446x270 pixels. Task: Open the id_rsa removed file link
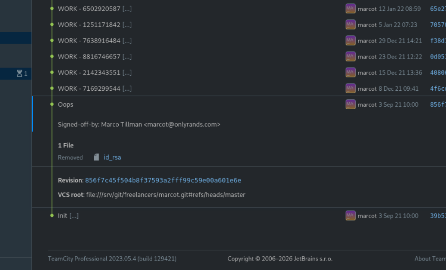point(112,157)
